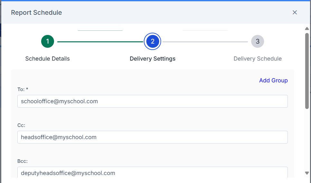Click the grey progress line before step 3
This screenshot has width=311, height=183.
point(205,42)
